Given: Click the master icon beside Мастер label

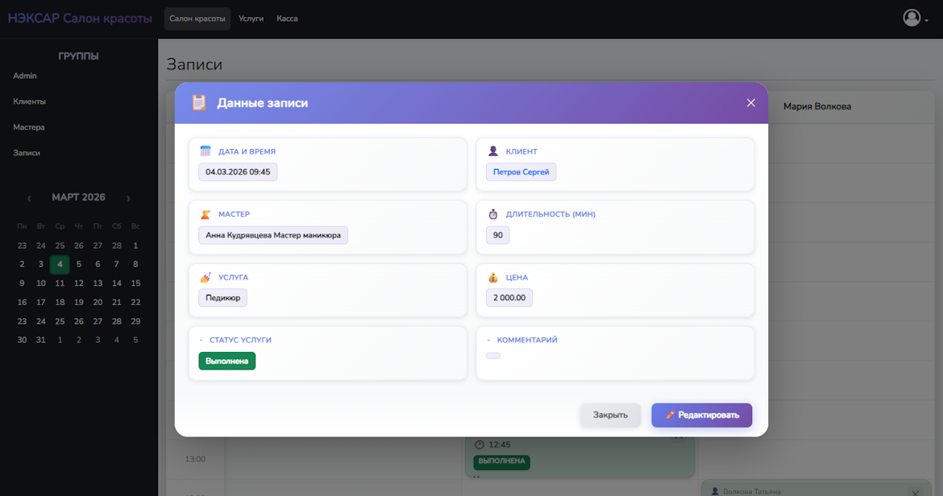Looking at the screenshot, I should (x=206, y=214).
